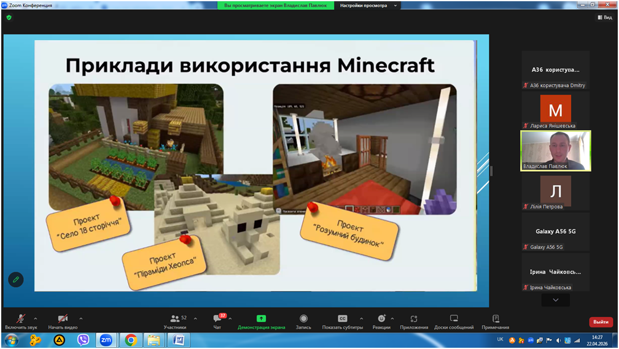Open Google Chrome from the taskbar
The height and width of the screenshot is (349, 619).
click(130, 340)
